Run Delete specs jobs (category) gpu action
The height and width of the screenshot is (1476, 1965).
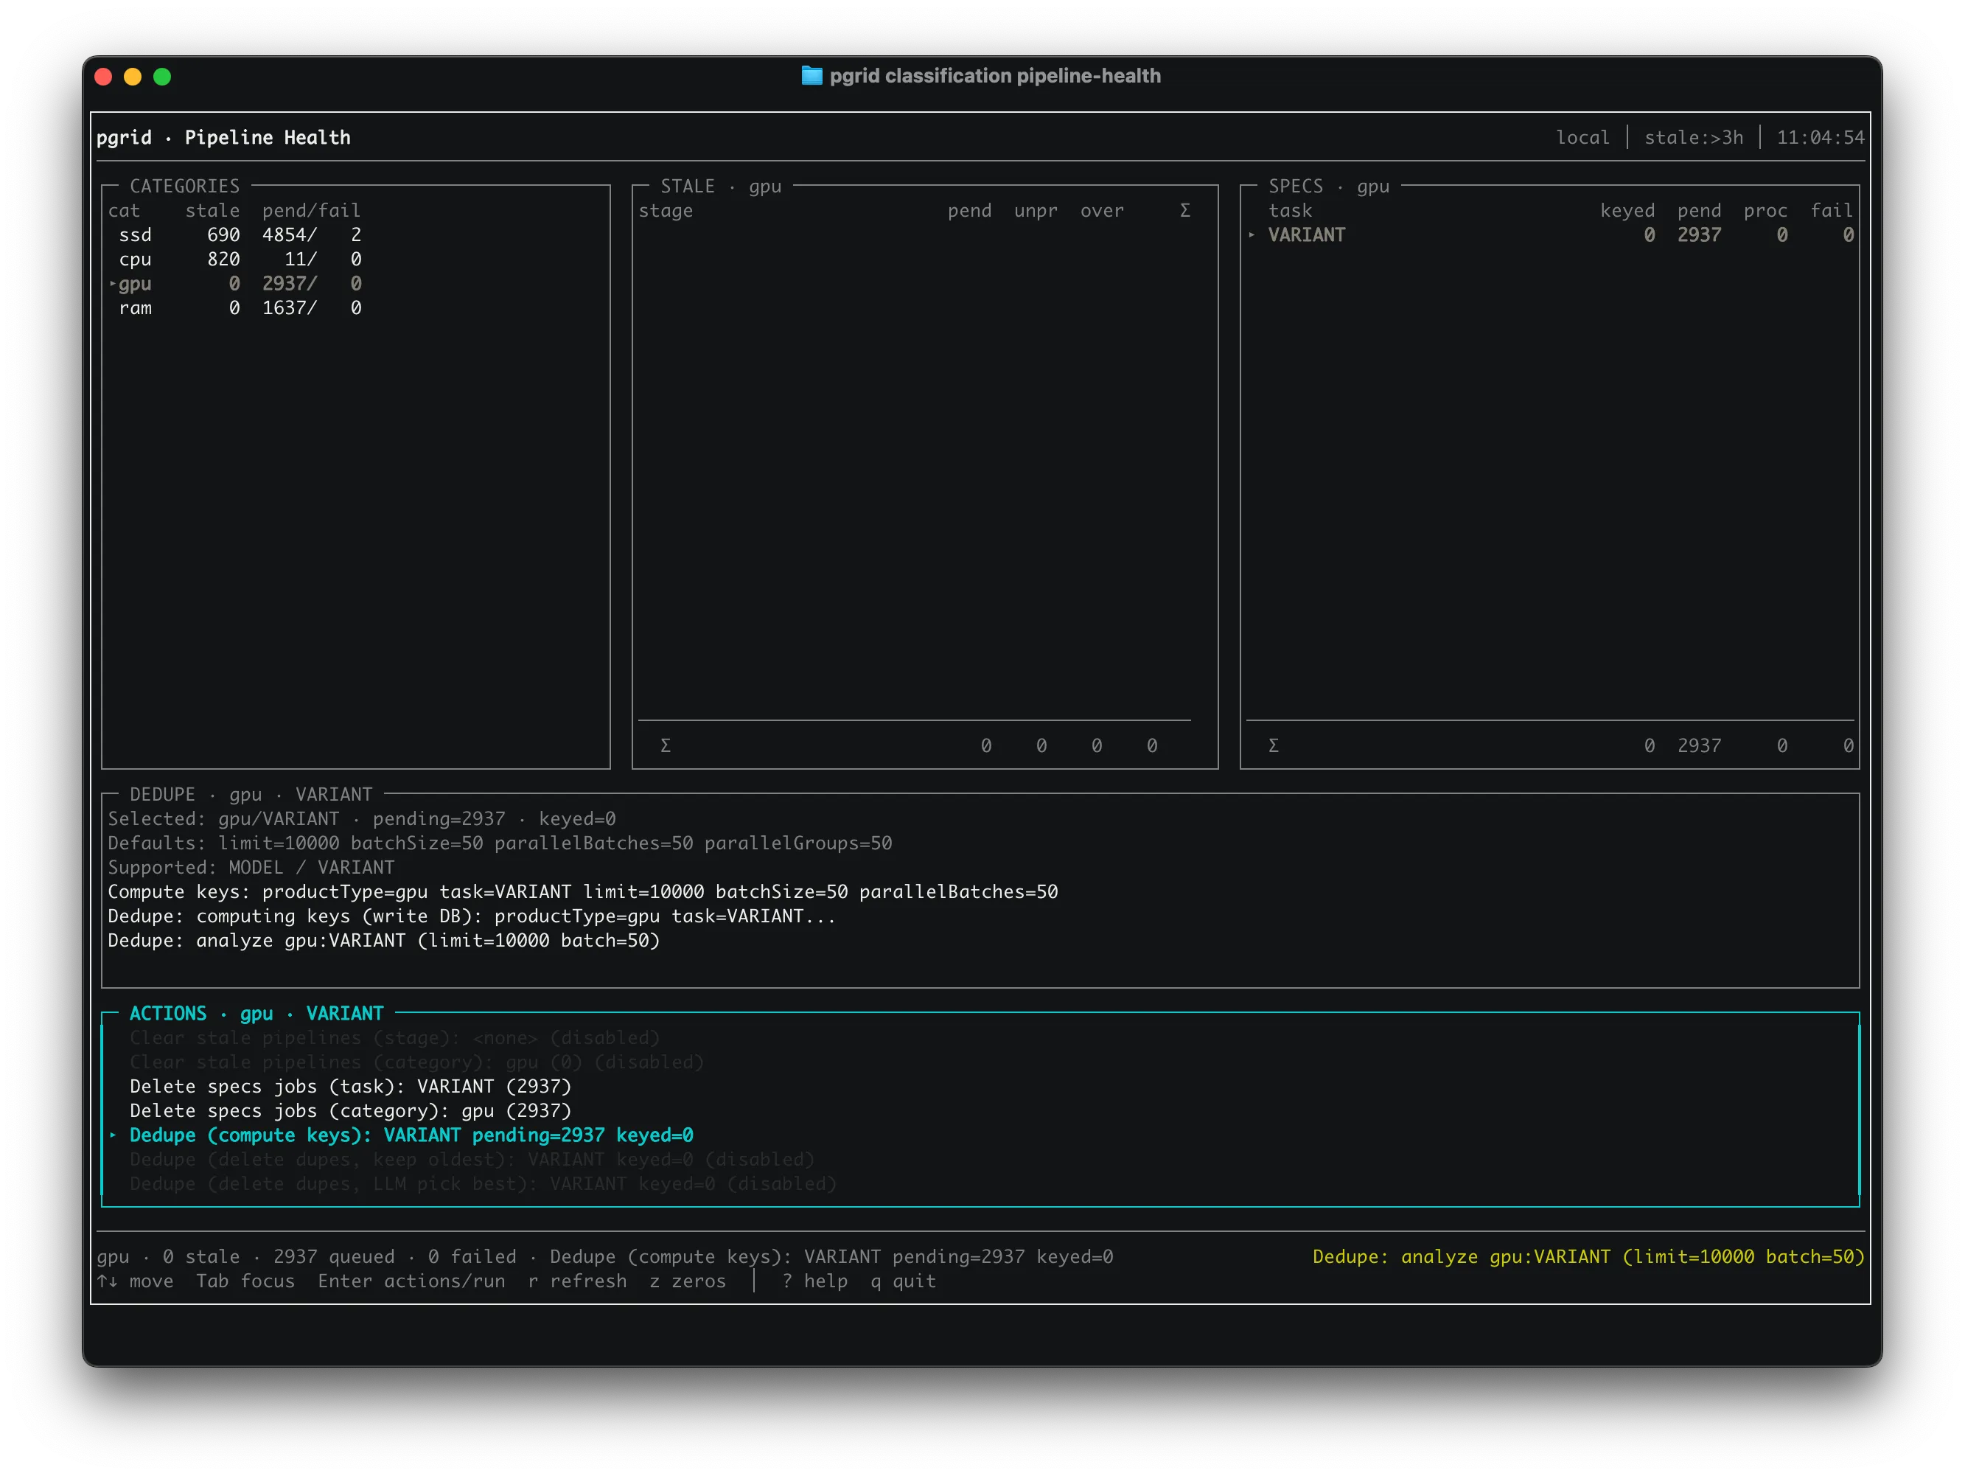click(x=350, y=1111)
